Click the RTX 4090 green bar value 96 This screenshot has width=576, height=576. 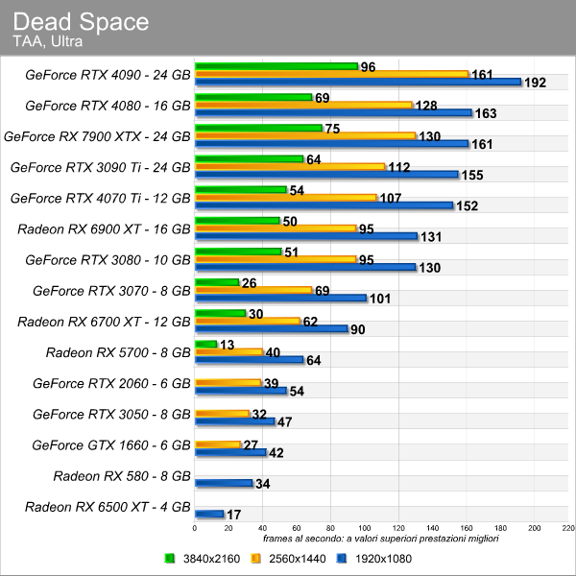(368, 67)
